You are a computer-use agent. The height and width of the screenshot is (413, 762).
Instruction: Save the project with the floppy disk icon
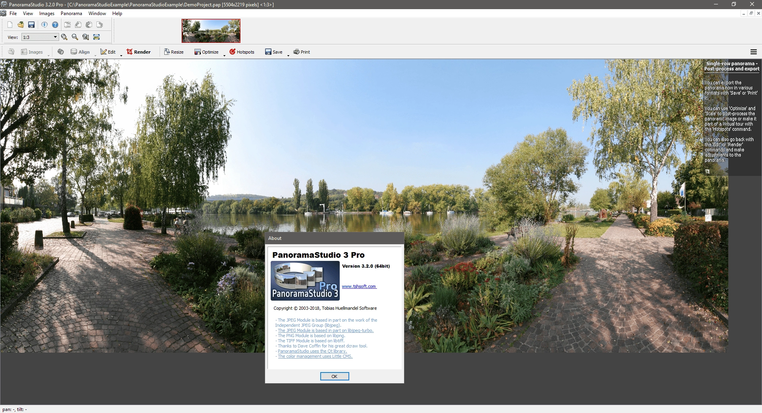[31, 25]
